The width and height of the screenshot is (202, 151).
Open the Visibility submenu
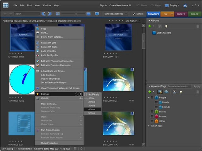coord(59,98)
